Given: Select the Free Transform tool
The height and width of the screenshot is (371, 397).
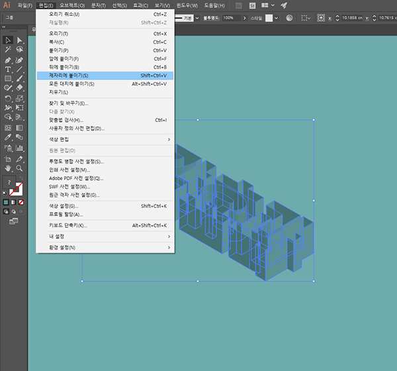Looking at the screenshot, I should (19, 107).
